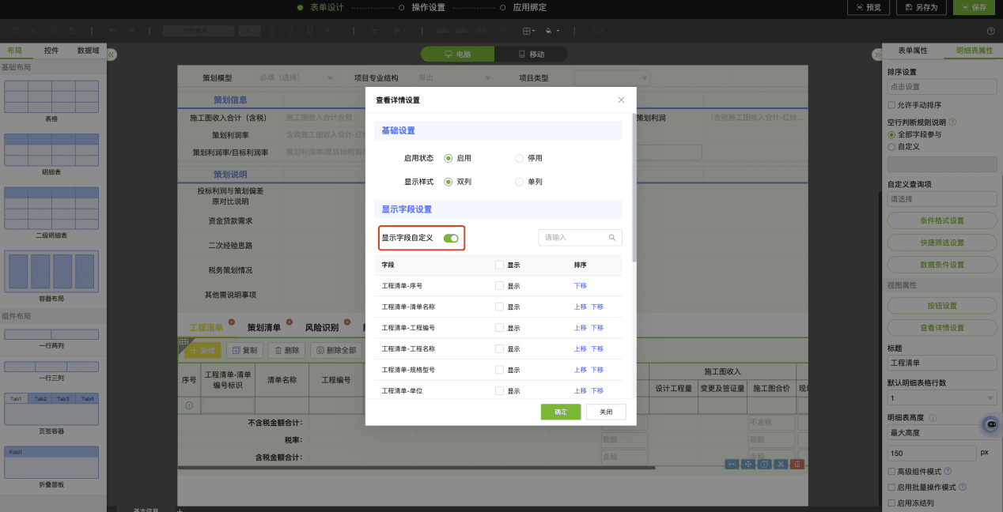The width and height of the screenshot is (1003, 512).
Task: Click the help question mark icon in toolbar
Action: tap(990, 31)
